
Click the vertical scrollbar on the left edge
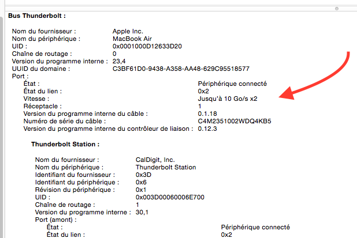(x=1, y=127)
